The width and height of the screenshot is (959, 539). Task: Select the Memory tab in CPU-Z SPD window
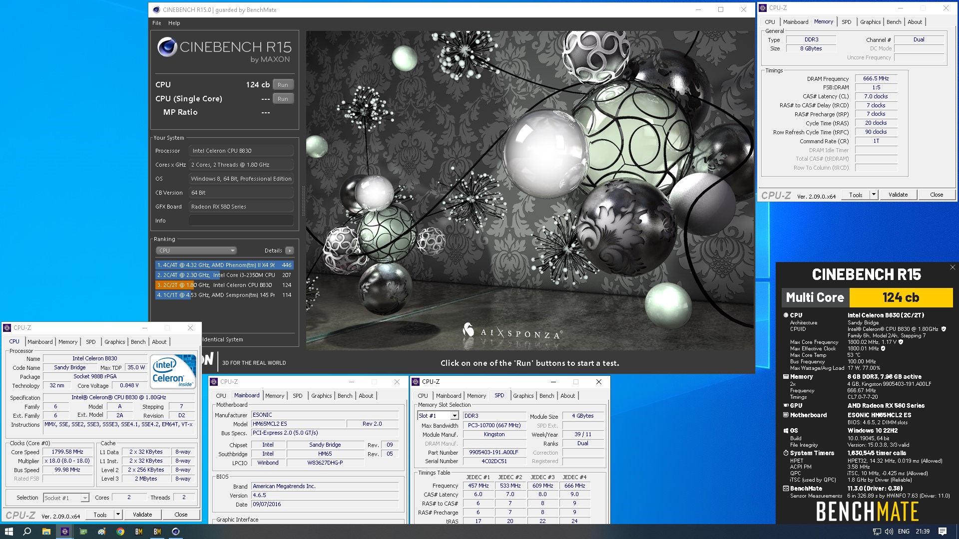[x=476, y=396]
